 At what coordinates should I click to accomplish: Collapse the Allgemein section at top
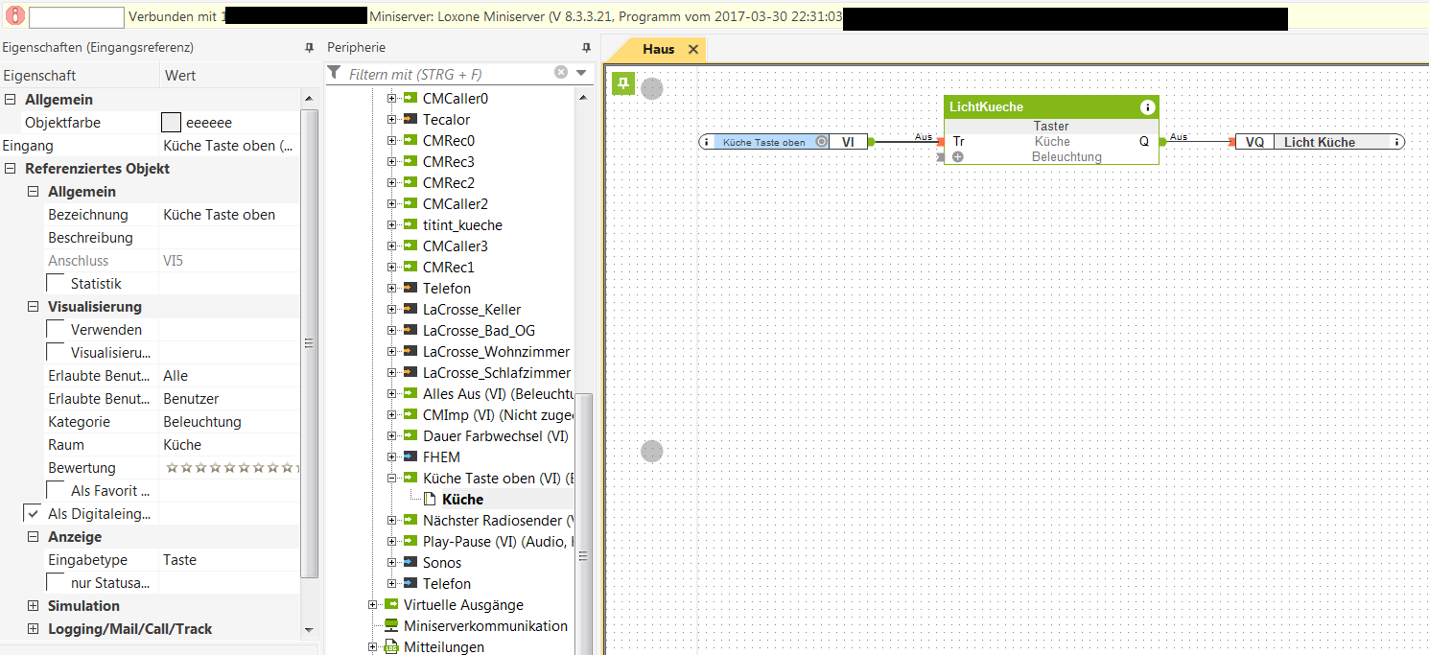11,100
